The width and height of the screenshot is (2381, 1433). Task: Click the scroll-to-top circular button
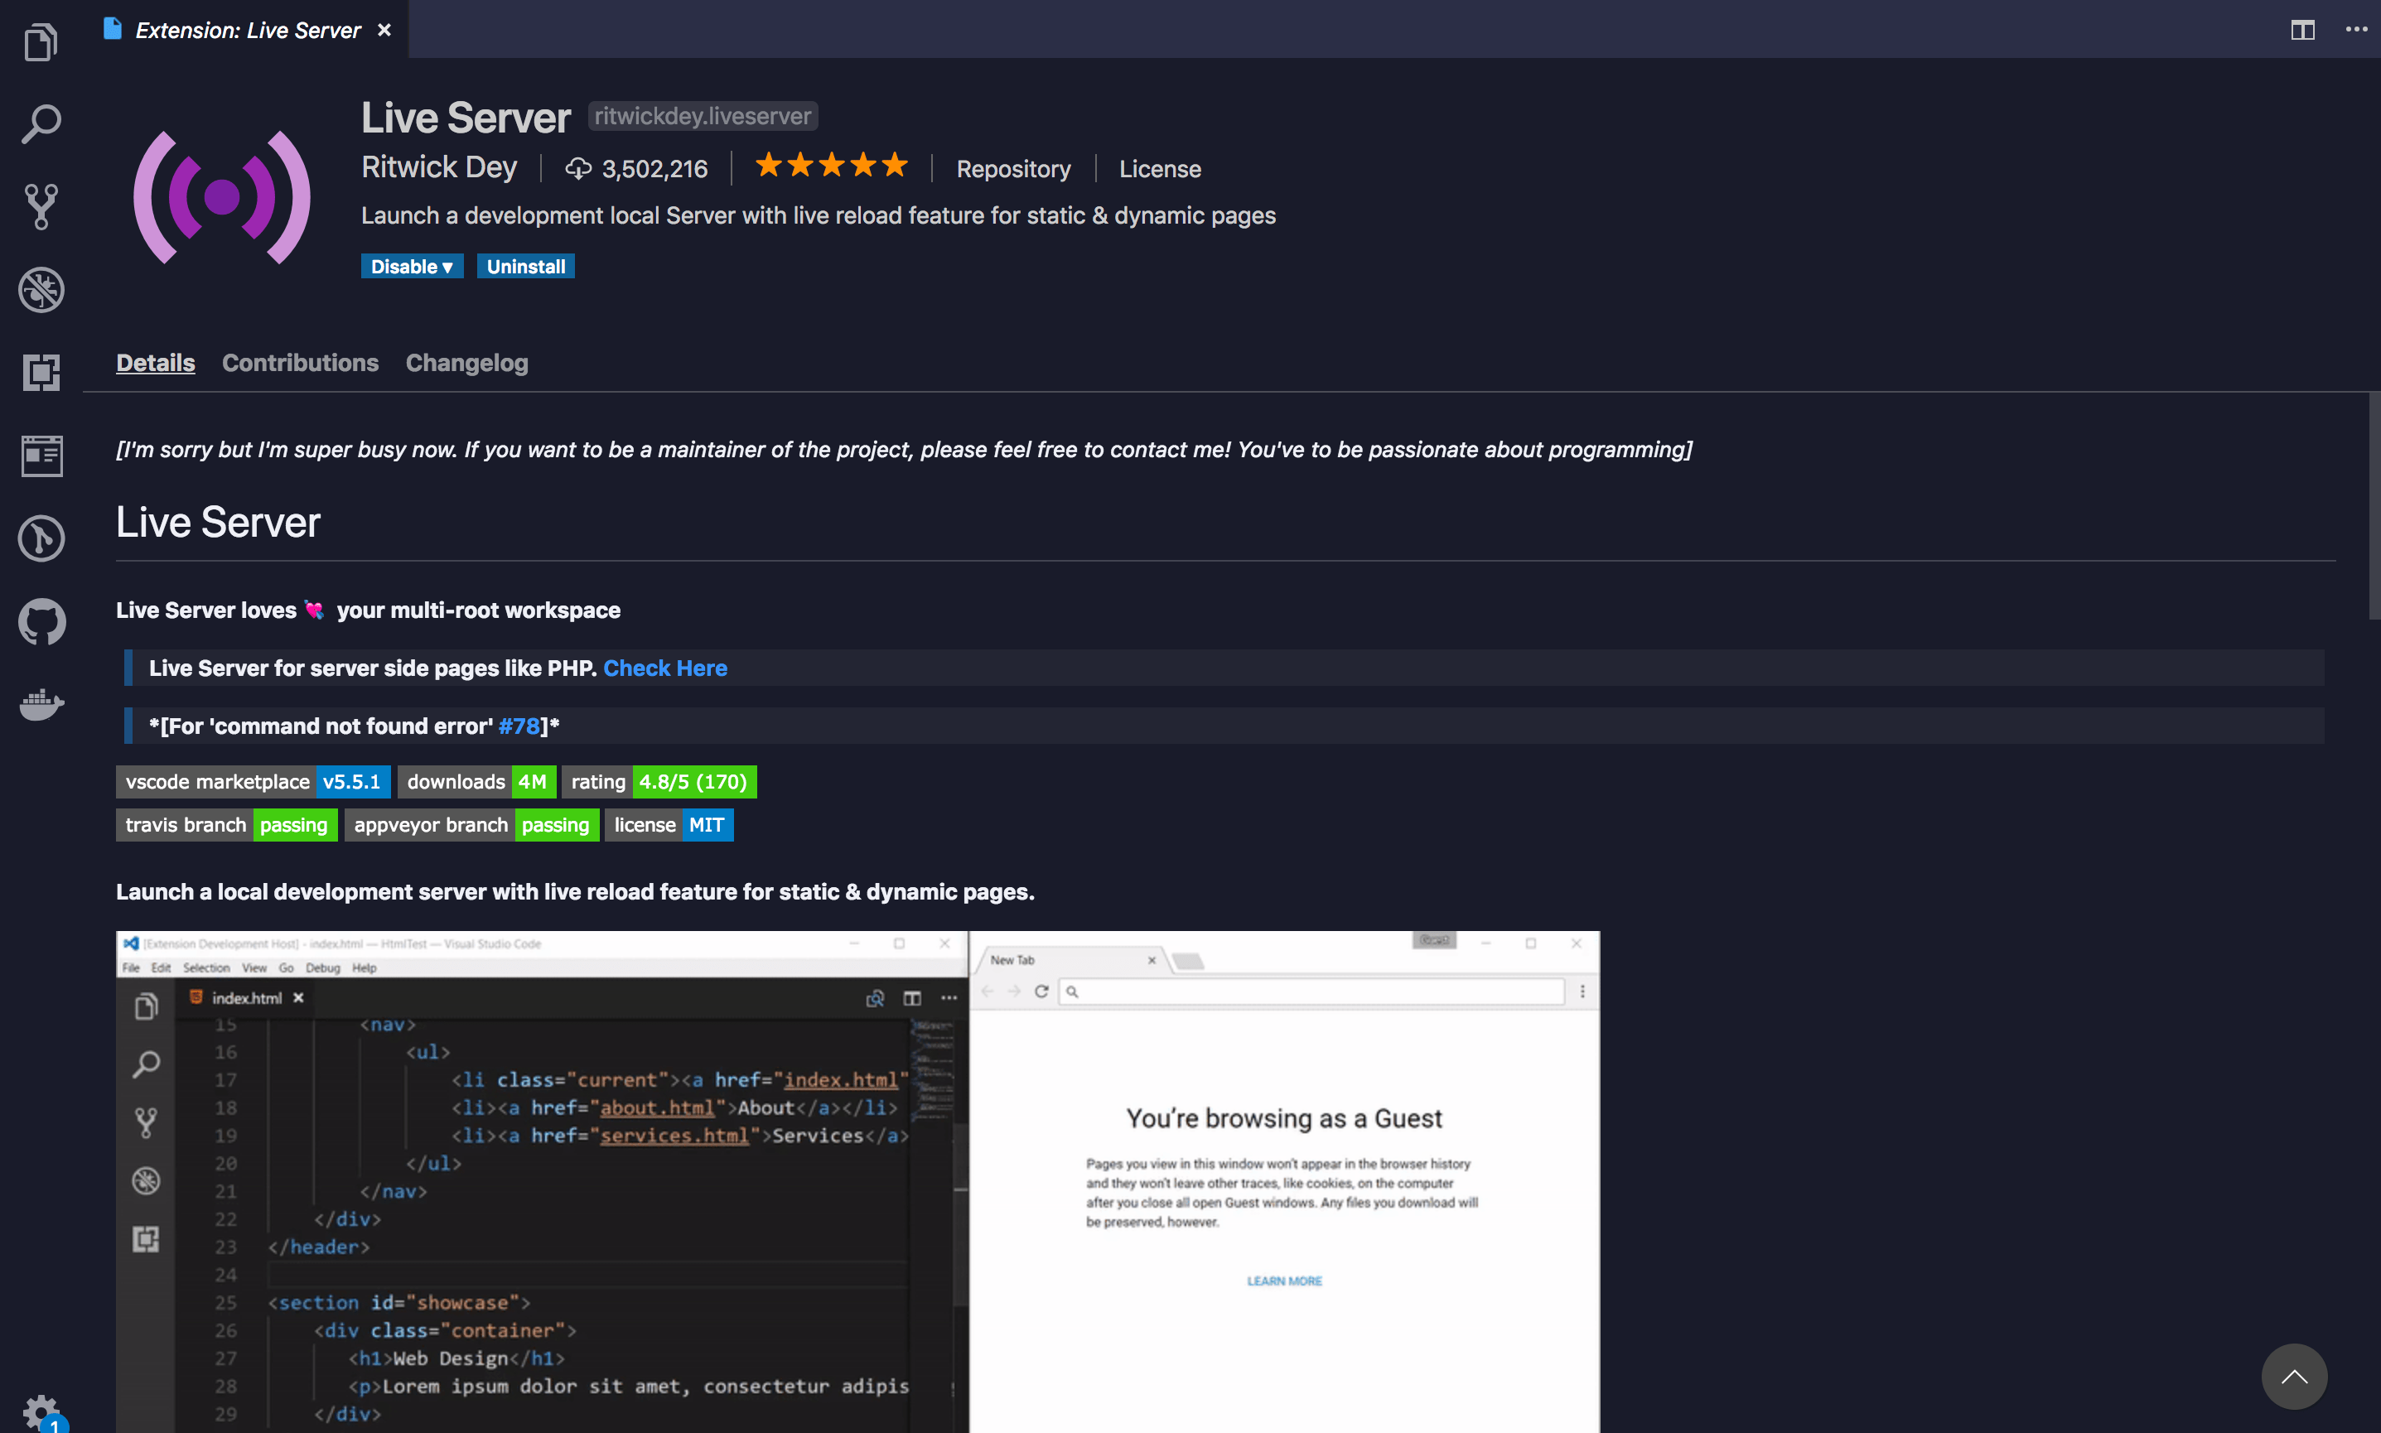click(x=2295, y=1377)
